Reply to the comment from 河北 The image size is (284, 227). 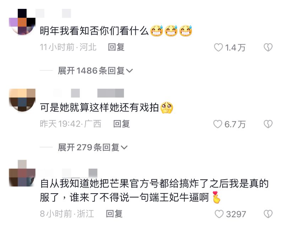(x=116, y=47)
